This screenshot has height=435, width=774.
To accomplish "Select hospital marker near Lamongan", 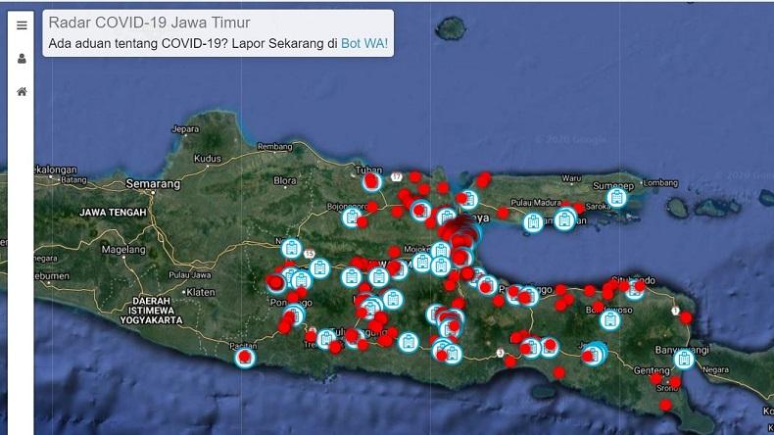I will (421, 210).
